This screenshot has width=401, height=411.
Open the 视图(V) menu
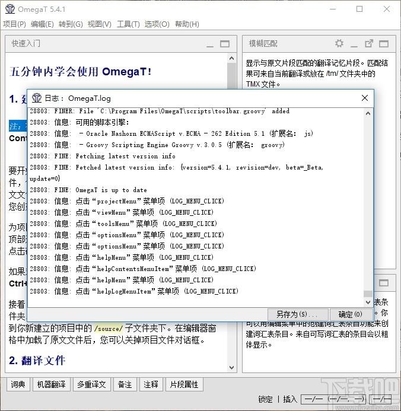(99, 24)
